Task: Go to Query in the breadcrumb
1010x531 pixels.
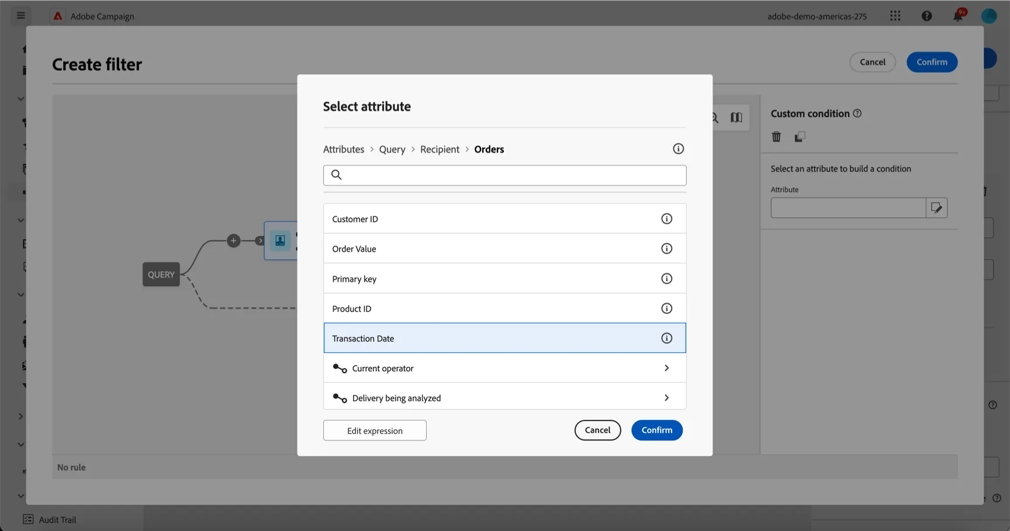Action: pos(392,149)
